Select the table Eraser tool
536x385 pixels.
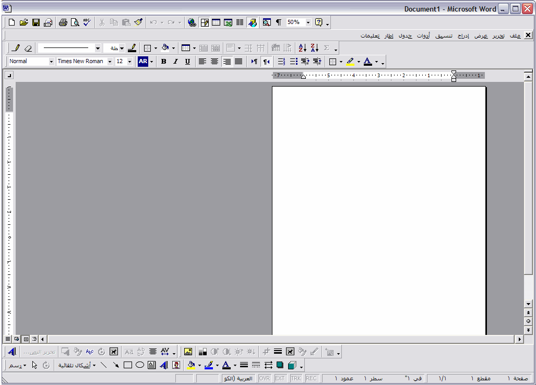click(28, 48)
